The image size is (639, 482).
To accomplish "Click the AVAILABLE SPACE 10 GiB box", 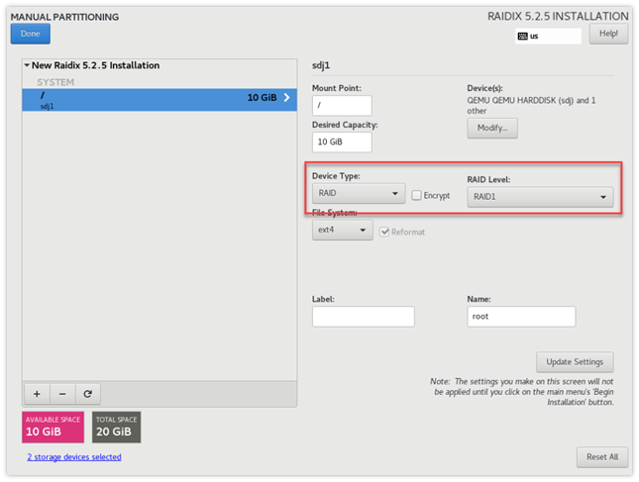I will point(53,427).
